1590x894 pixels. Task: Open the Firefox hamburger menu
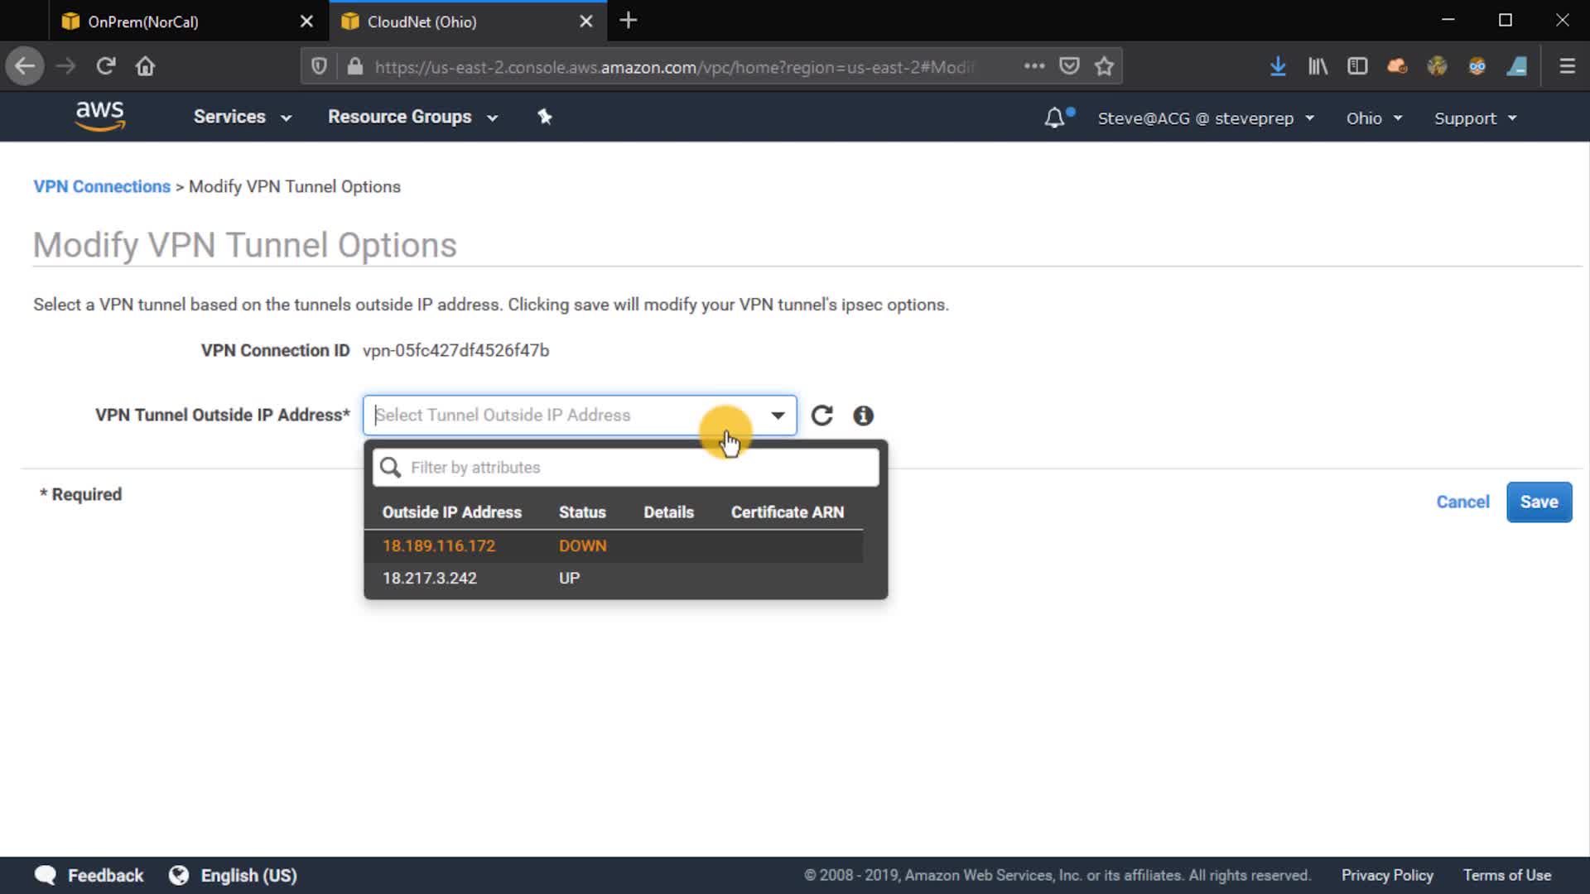[1567, 66]
